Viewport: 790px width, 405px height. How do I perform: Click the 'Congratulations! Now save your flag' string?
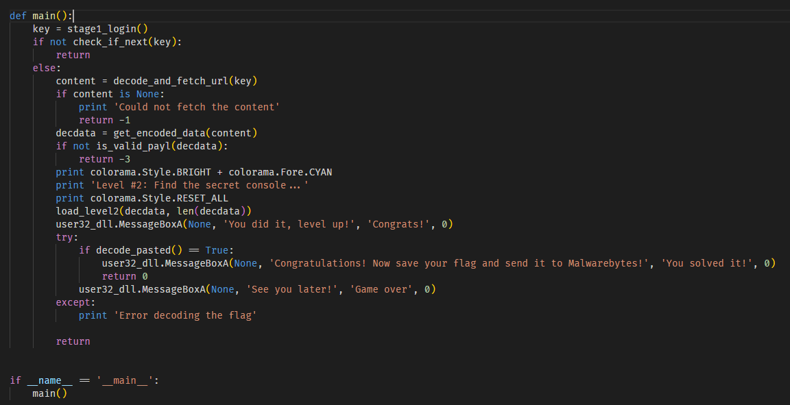pyautogui.click(x=459, y=263)
